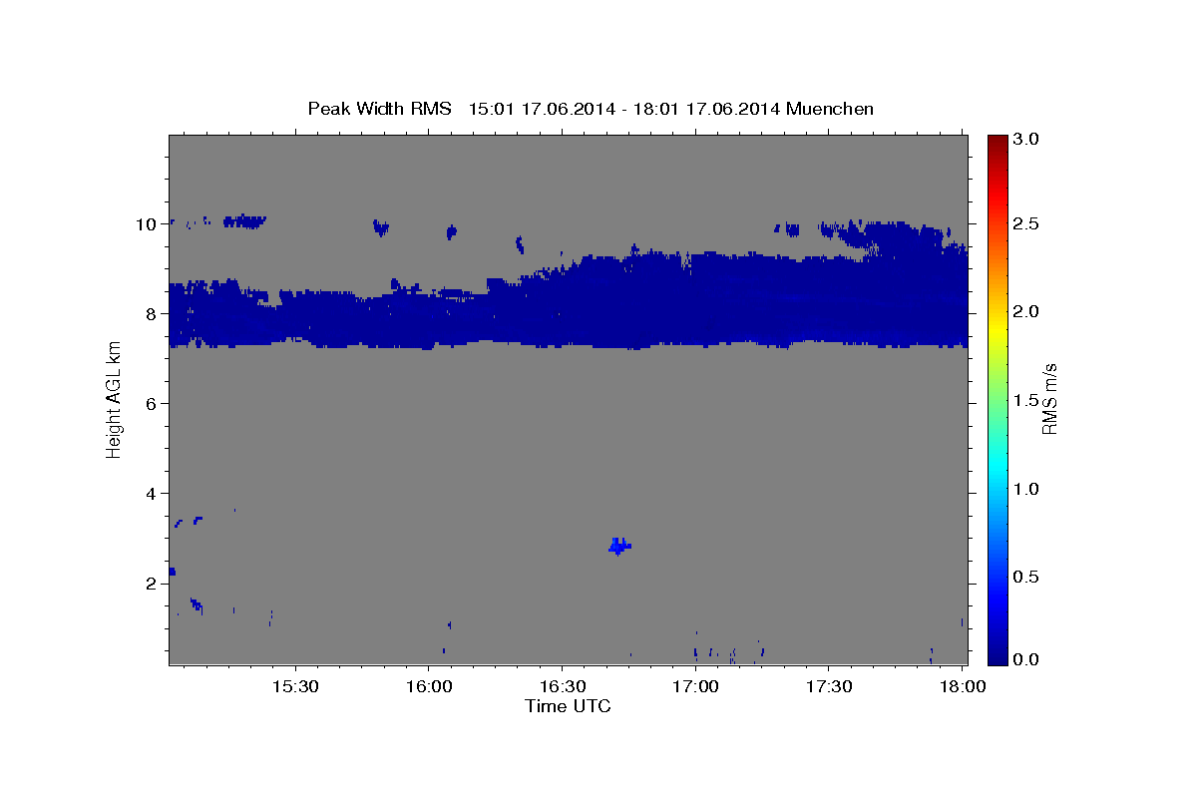
Task: Click the height tick label 6
Action: pos(151,404)
